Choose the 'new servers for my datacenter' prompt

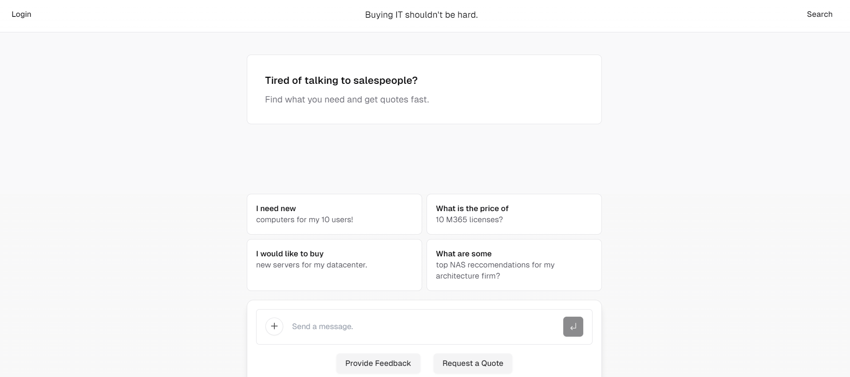334,265
